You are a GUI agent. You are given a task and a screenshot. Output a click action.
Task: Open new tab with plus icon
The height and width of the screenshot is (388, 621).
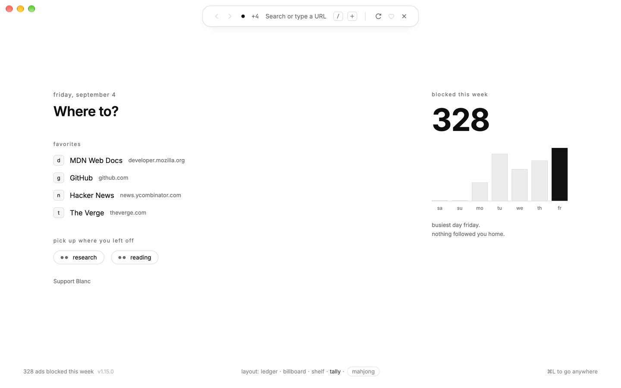coord(352,16)
